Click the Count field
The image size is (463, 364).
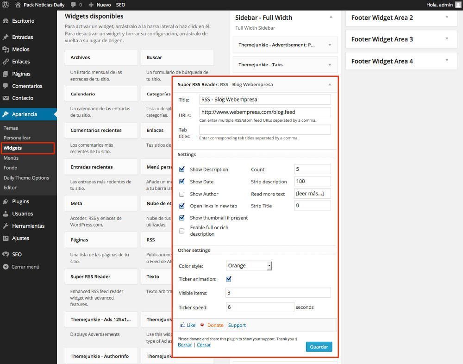[x=313, y=169]
